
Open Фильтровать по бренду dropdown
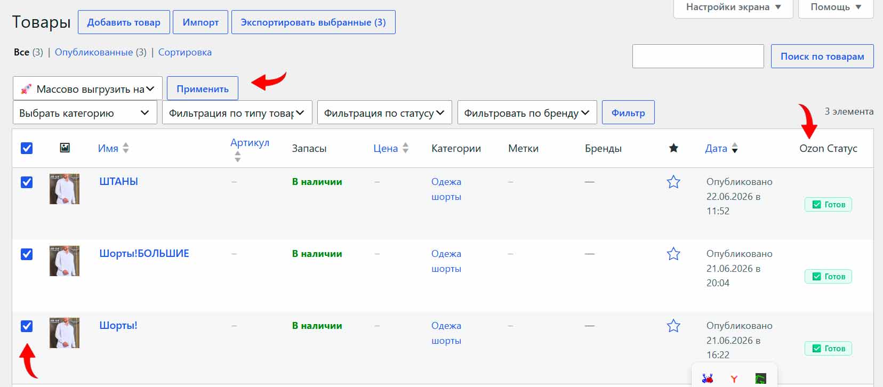click(527, 112)
